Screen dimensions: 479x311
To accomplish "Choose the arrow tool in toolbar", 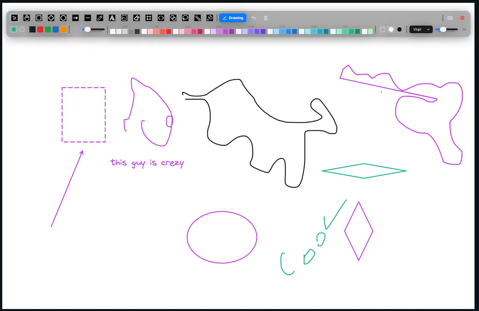I will click(x=76, y=18).
